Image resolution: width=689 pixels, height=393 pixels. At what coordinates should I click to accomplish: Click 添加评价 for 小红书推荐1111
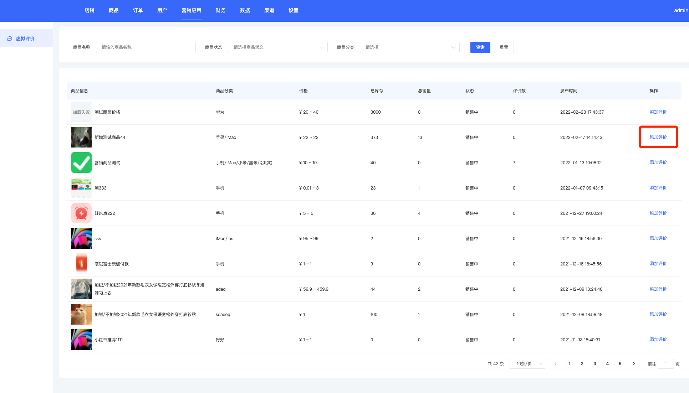point(658,340)
